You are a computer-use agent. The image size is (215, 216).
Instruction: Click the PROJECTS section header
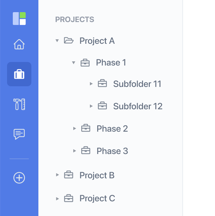click(75, 19)
